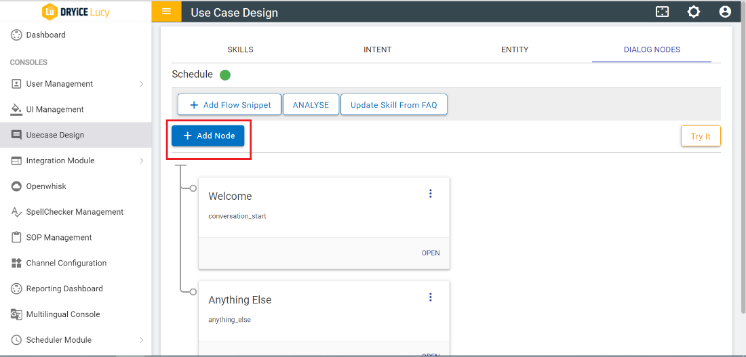Click the hamburger menu icon
Image resolution: width=746 pixels, height=357 pixels.
[166, 12]
